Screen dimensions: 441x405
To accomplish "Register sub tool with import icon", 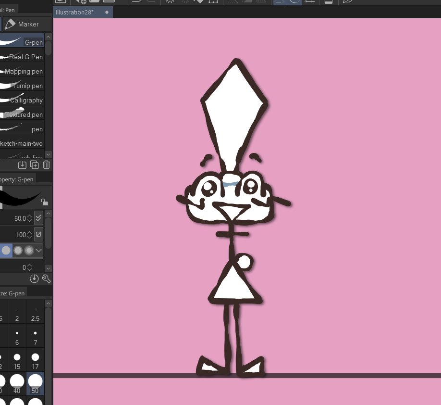I will click(22, 165).
